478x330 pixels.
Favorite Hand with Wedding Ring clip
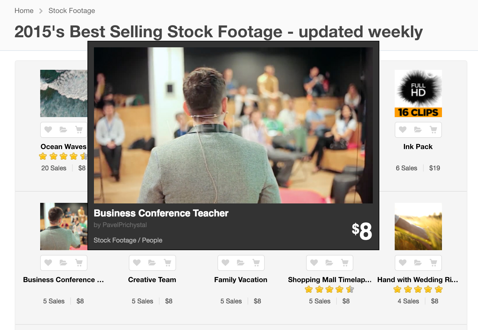403,263
